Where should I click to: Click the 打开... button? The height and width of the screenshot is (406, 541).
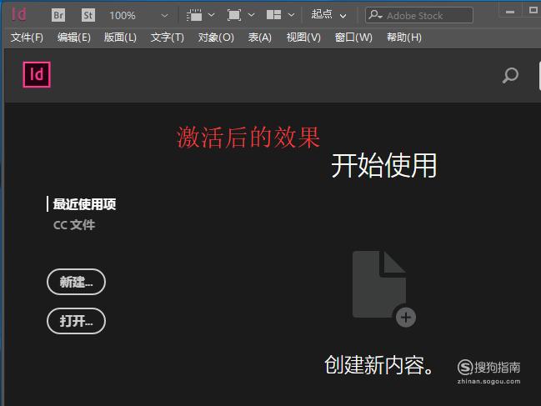click(x=76, y=321)
